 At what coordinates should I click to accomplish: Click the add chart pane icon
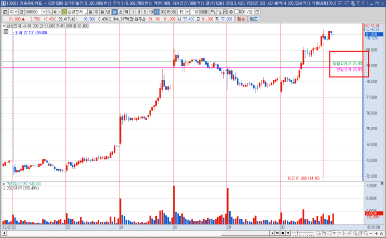point(318,233)
